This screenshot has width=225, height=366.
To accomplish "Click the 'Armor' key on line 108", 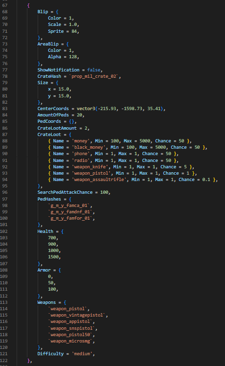I will pyautogui.click(x=44, y=270).
